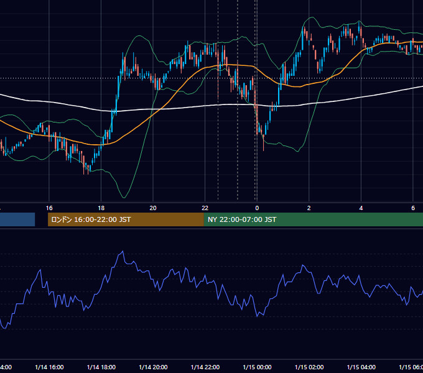Viewport: 423px width, 373px height.
Task: Click the 1/14 18:00 date label
Action: pos(101,367)
